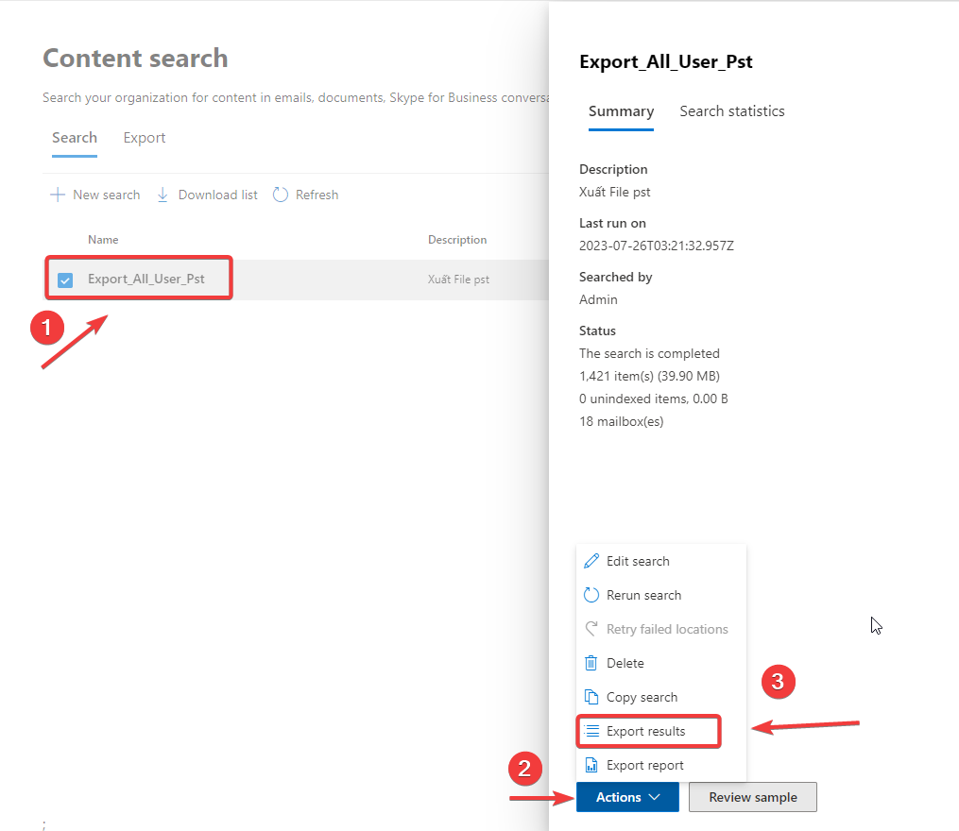Choose Export results from the menu

[x=646, y=731]
